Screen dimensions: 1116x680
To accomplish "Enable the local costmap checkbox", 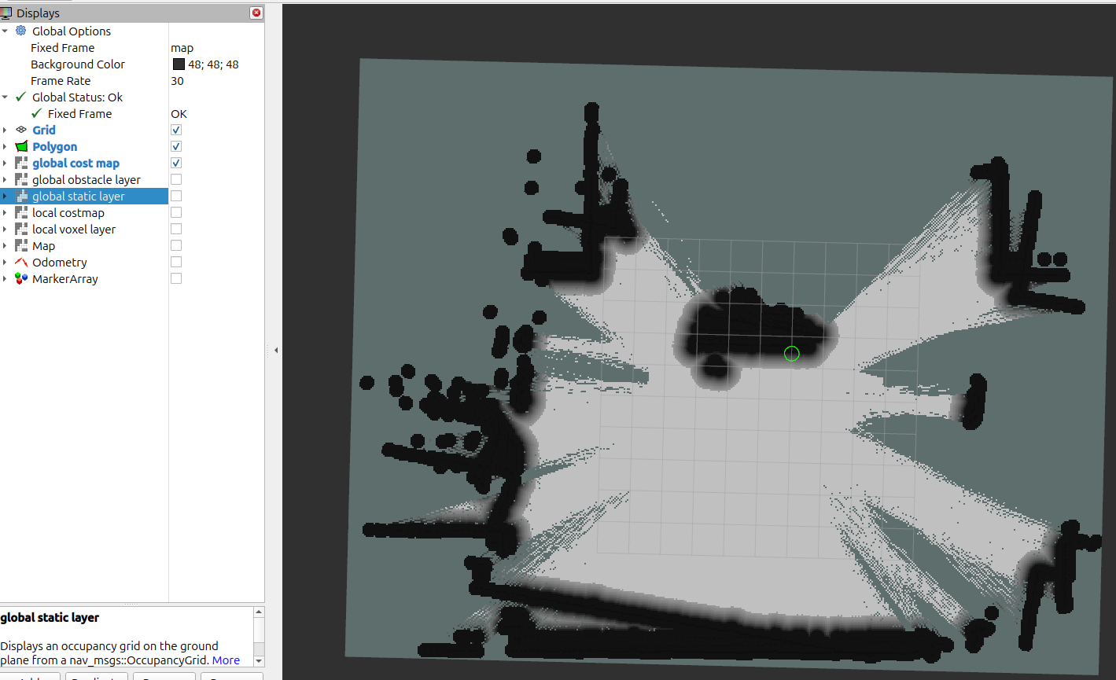I will coord(176,212).
